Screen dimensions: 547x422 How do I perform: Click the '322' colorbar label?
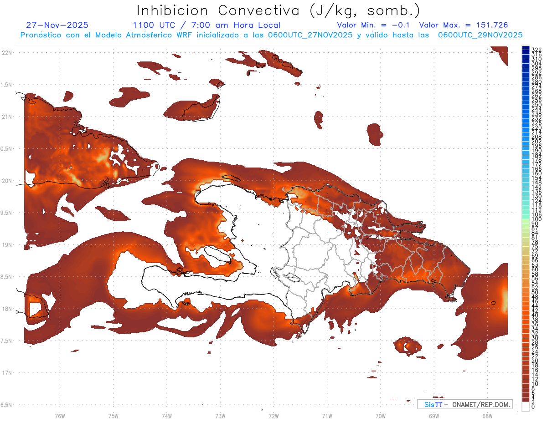536,49
